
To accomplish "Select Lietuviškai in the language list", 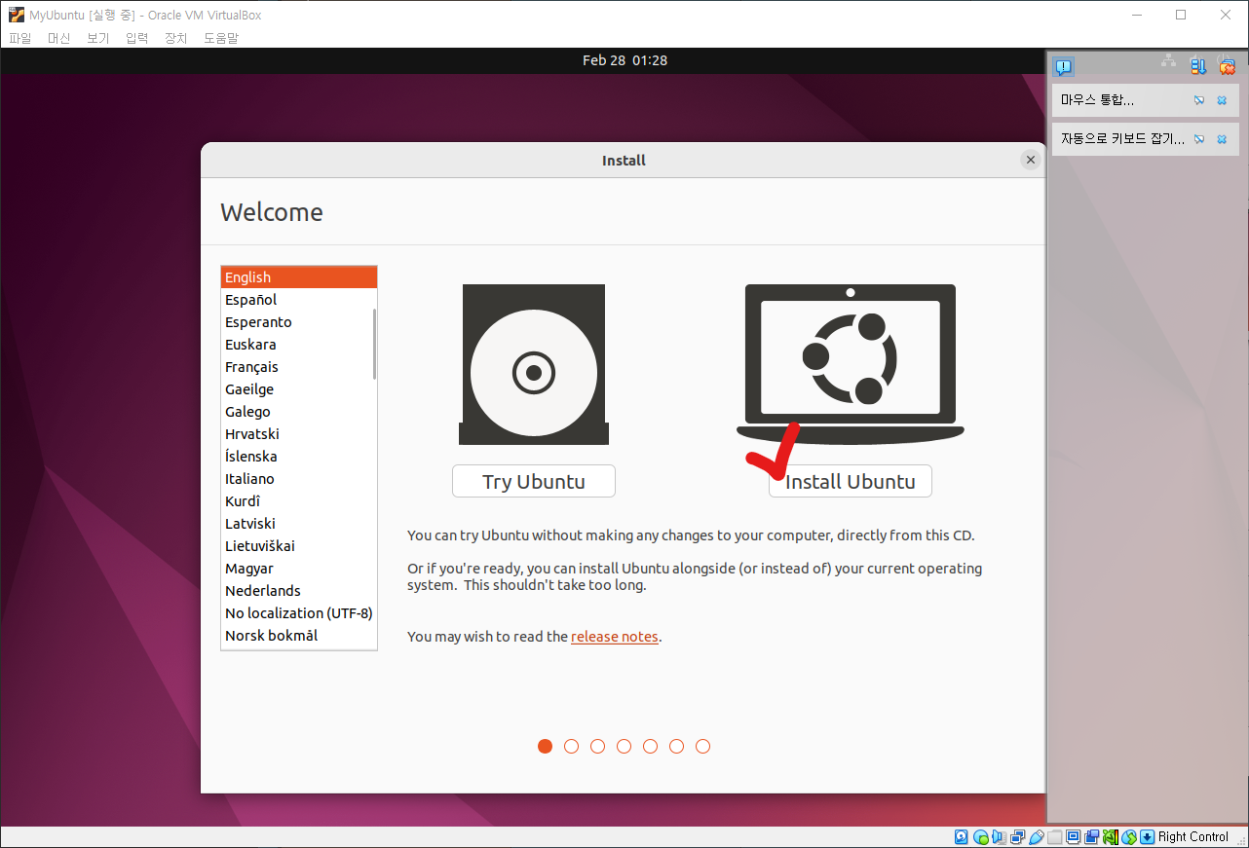I will click(x=299, y=546).
